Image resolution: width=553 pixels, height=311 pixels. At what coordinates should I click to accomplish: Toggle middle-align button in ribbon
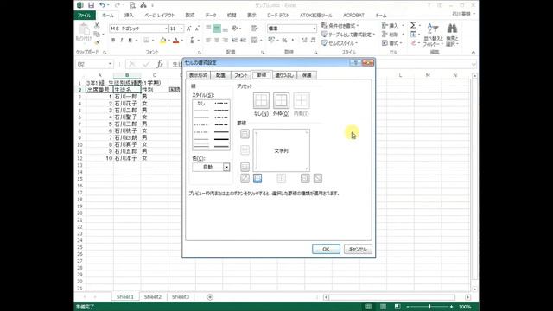pos(217,29)
